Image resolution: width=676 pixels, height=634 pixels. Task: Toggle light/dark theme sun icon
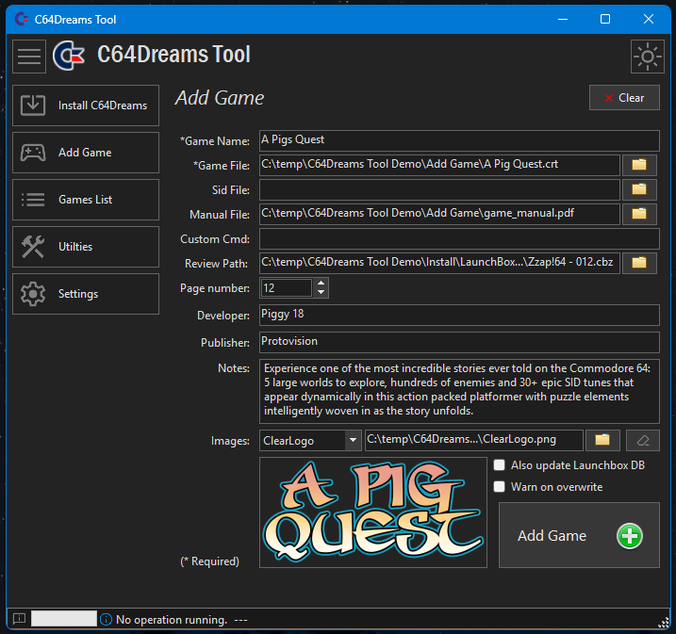[647, 57]
